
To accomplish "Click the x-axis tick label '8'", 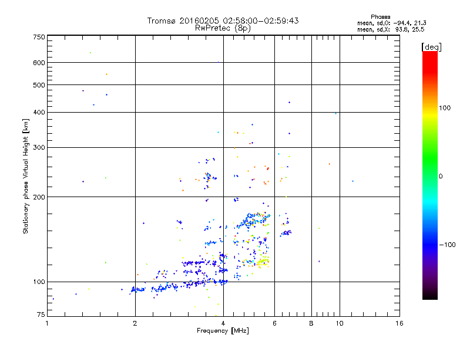I will [x=311, y=323].
